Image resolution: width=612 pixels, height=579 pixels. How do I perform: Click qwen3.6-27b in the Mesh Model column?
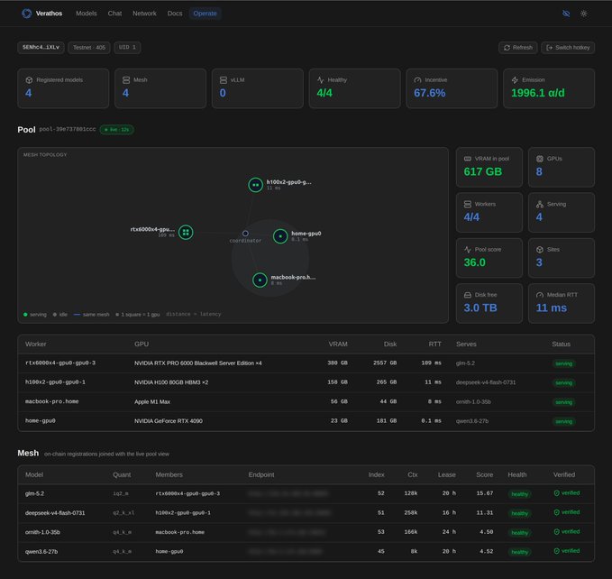tap(41, 552)
